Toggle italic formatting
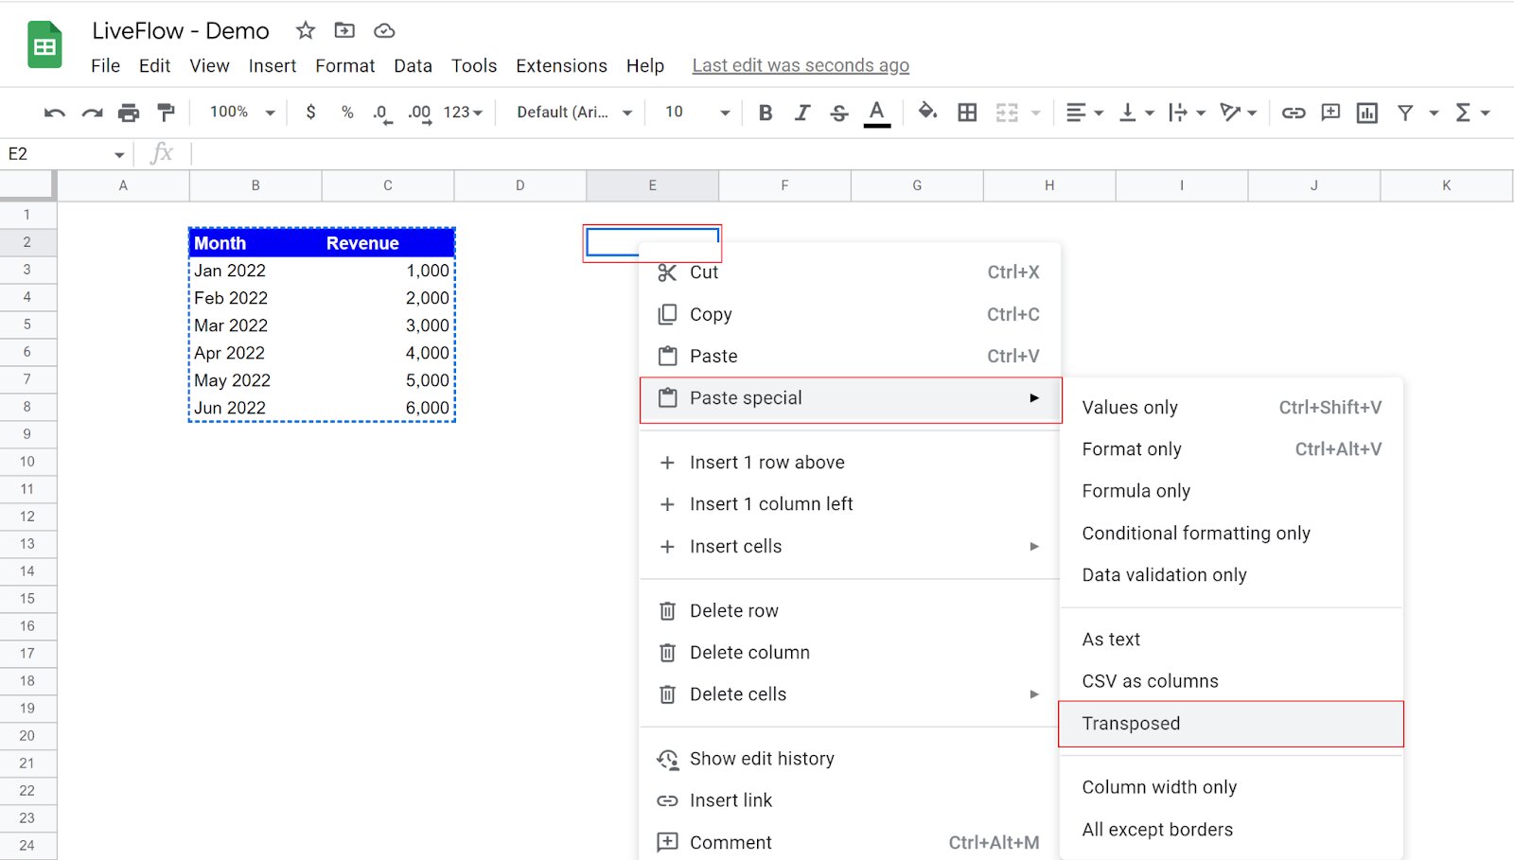The height and width of the screenshot is (860, 1514). 801,113
